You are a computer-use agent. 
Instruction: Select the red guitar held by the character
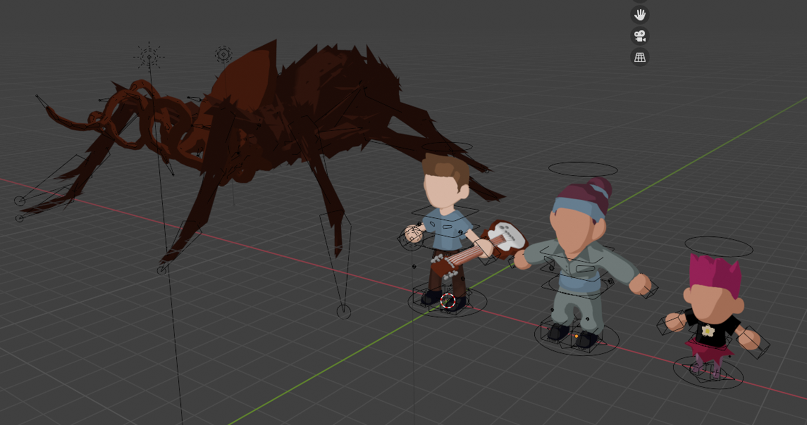[x=479, y=250]
